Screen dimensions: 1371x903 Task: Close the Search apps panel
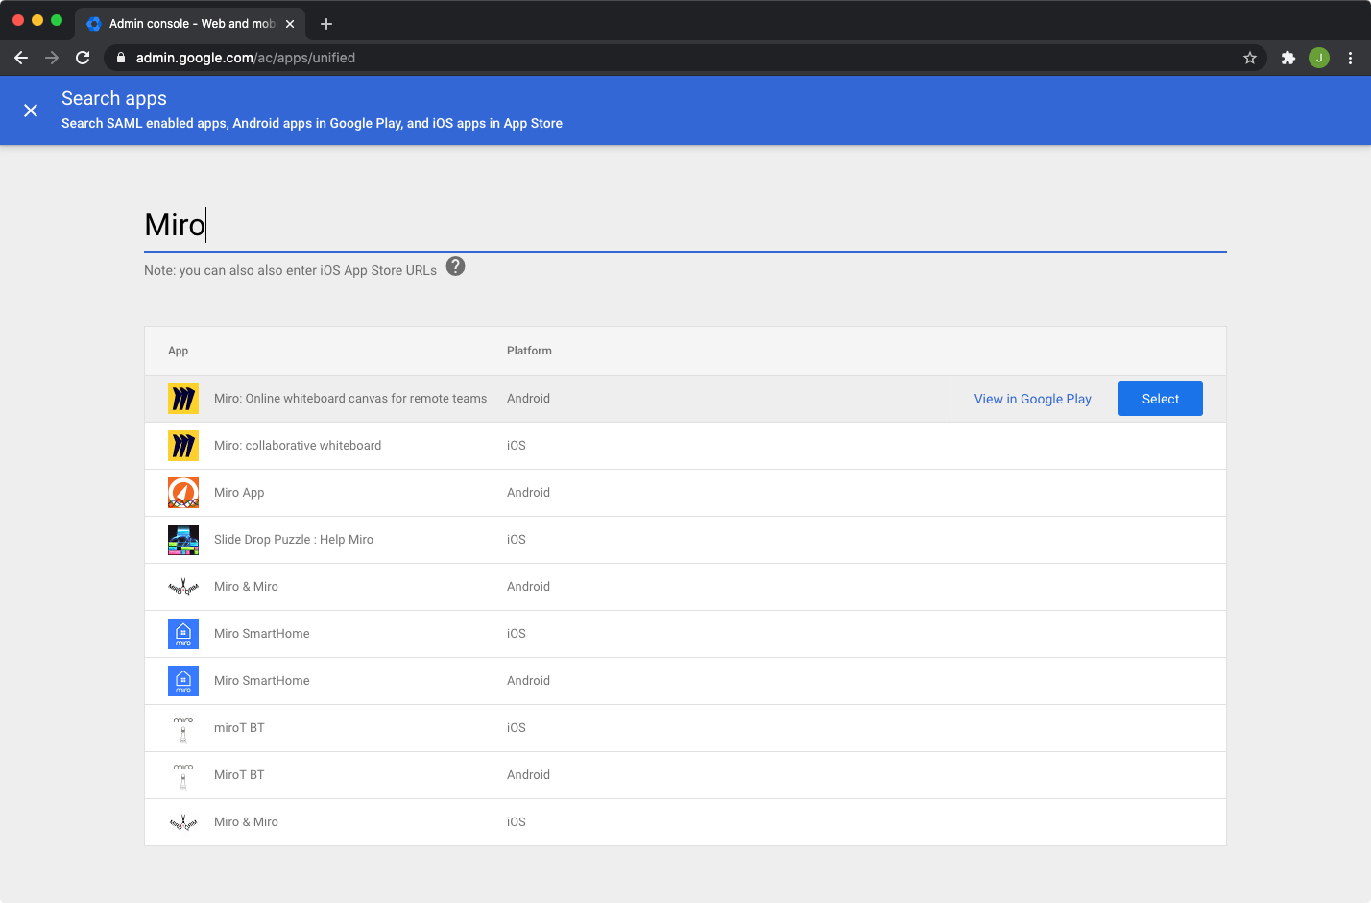click(31, 110)
